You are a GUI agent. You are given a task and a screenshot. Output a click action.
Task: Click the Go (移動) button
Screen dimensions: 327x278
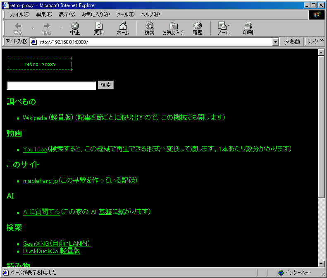coord(292,42)
